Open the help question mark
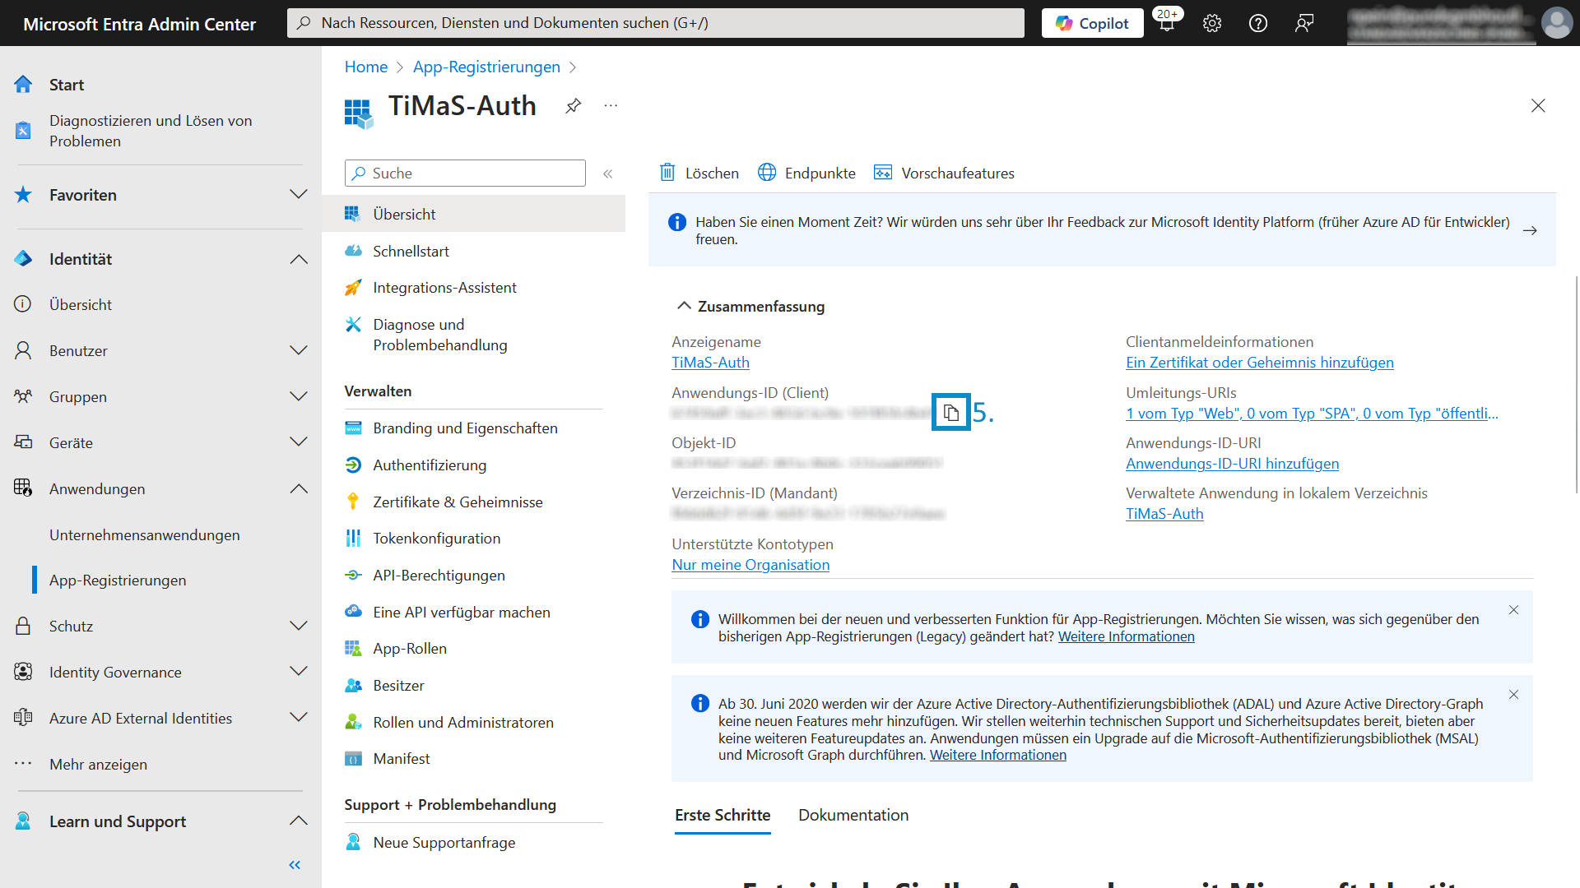Viewport: 1580px width, 888px height. (x=1257, y=23)
